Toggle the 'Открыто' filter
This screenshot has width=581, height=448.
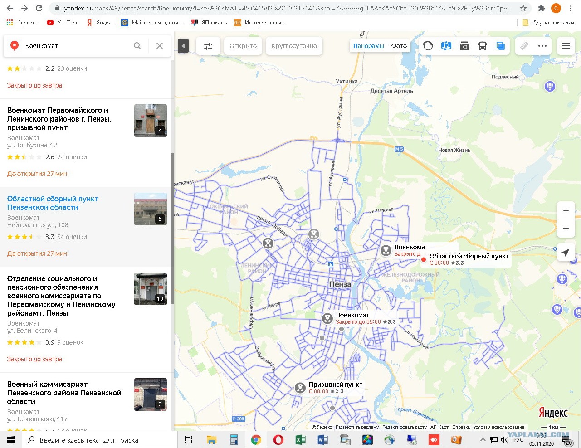point(243,46)
